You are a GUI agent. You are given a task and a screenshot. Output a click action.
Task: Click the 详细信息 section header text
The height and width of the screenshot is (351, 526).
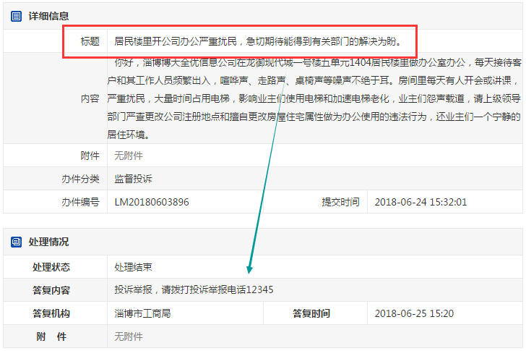coord(49,16)
